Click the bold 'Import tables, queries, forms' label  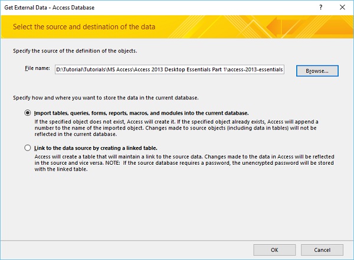[142, 113]
